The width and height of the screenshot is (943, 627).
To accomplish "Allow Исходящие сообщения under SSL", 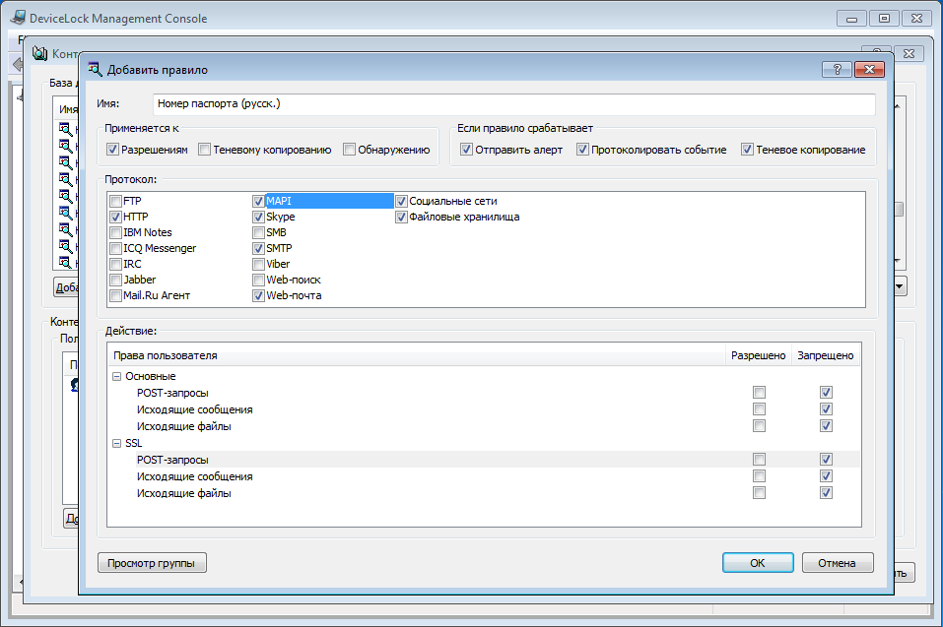I will tap(760, 476).
